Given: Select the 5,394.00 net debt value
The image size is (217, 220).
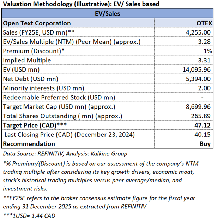Looking at the screenshot, I should pos(198,79).
